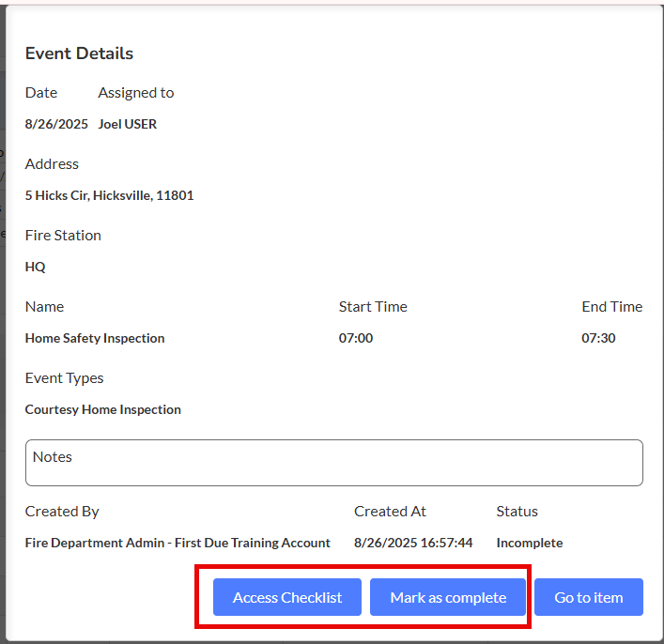The width and height of the screenshot is (664, 644).
Task: Click the Assigned to label
Action: 136,92
